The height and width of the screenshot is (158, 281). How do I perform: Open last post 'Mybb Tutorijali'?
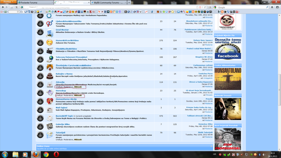pyautogui.click(x=205, y=132)
